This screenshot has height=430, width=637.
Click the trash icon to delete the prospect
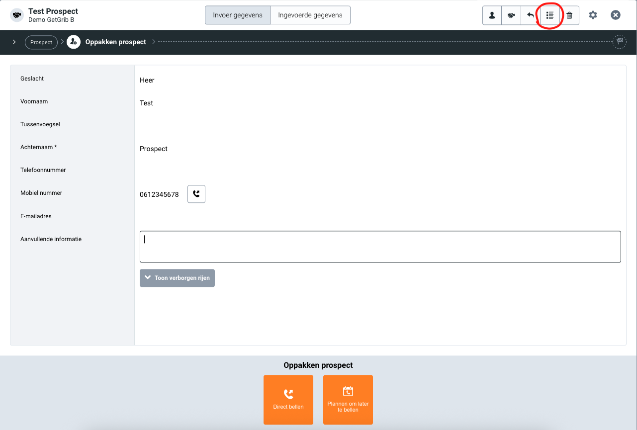pyautogui.click(x=569, y=15)
